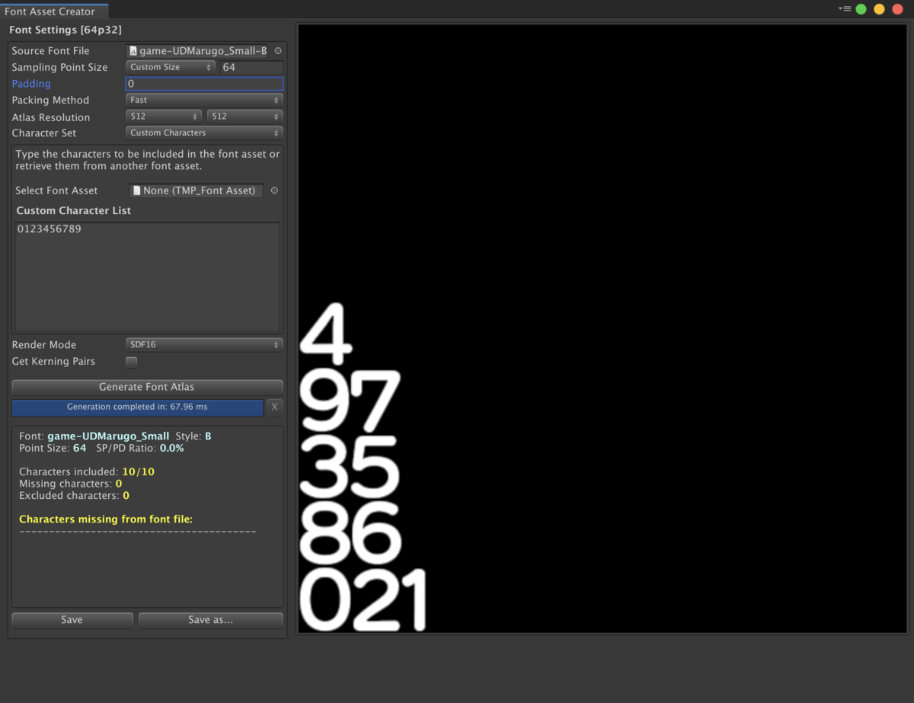The width and height of the screenshot is (914, 703).
Task: Click the Missing characters: 0 text
Action: pyautogui.click(x=71, y=484)
